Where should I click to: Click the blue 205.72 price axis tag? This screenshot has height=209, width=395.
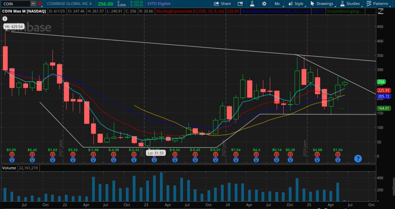click(384, 96)
